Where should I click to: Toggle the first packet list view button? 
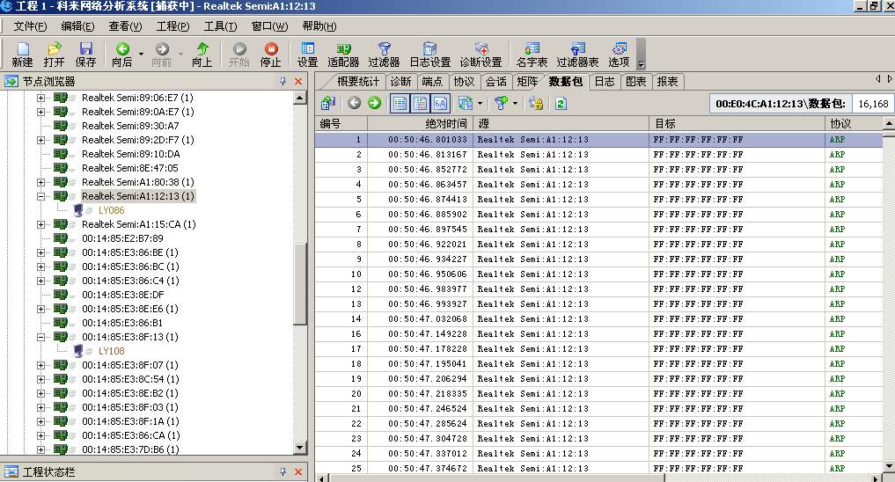[400, 104]
